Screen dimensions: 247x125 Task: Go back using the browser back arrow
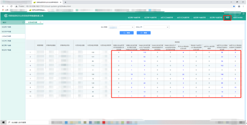point(3,6)
